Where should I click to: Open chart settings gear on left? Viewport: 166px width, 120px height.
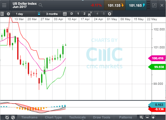click(8, 14)
